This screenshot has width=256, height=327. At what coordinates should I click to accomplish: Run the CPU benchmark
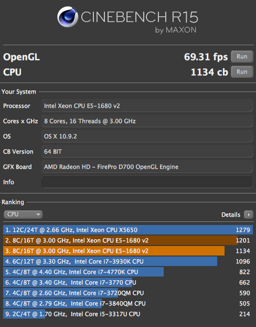click(x=242, y=71)
